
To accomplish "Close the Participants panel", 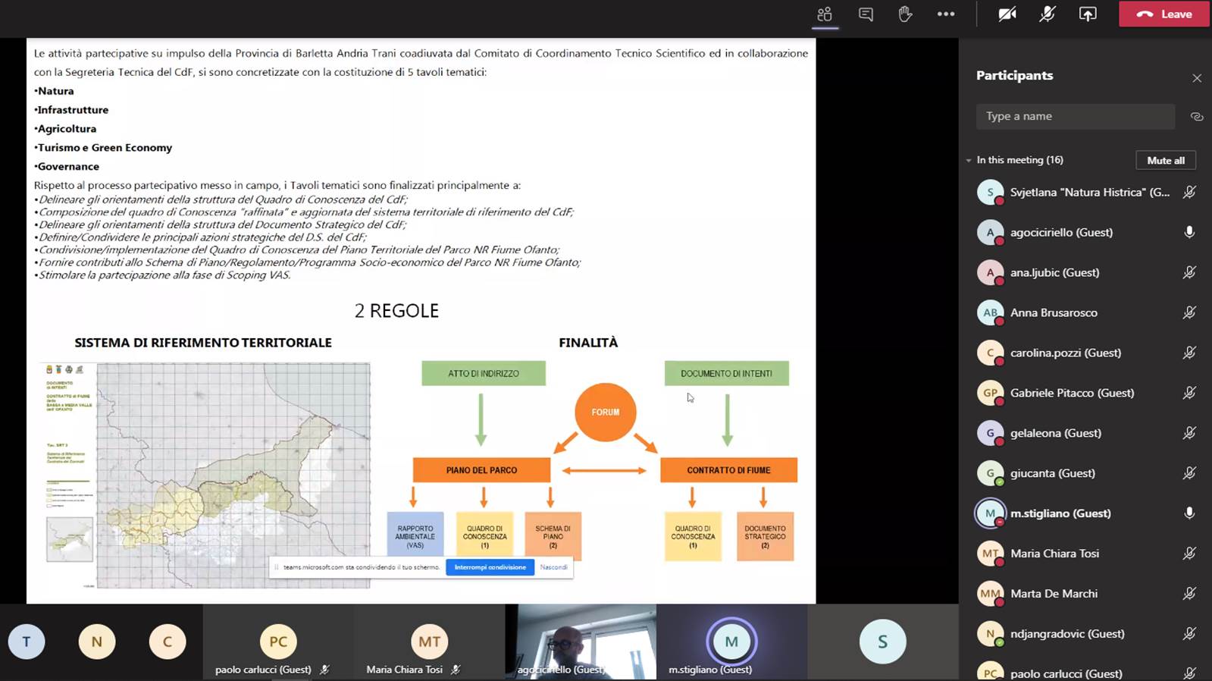I will tap(1196, 78).
